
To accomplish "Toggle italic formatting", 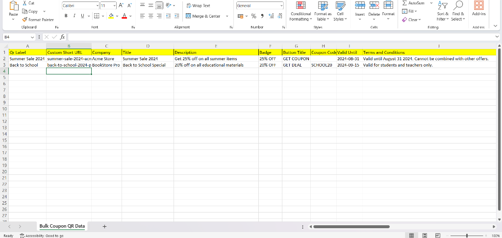I will [75, 16].
